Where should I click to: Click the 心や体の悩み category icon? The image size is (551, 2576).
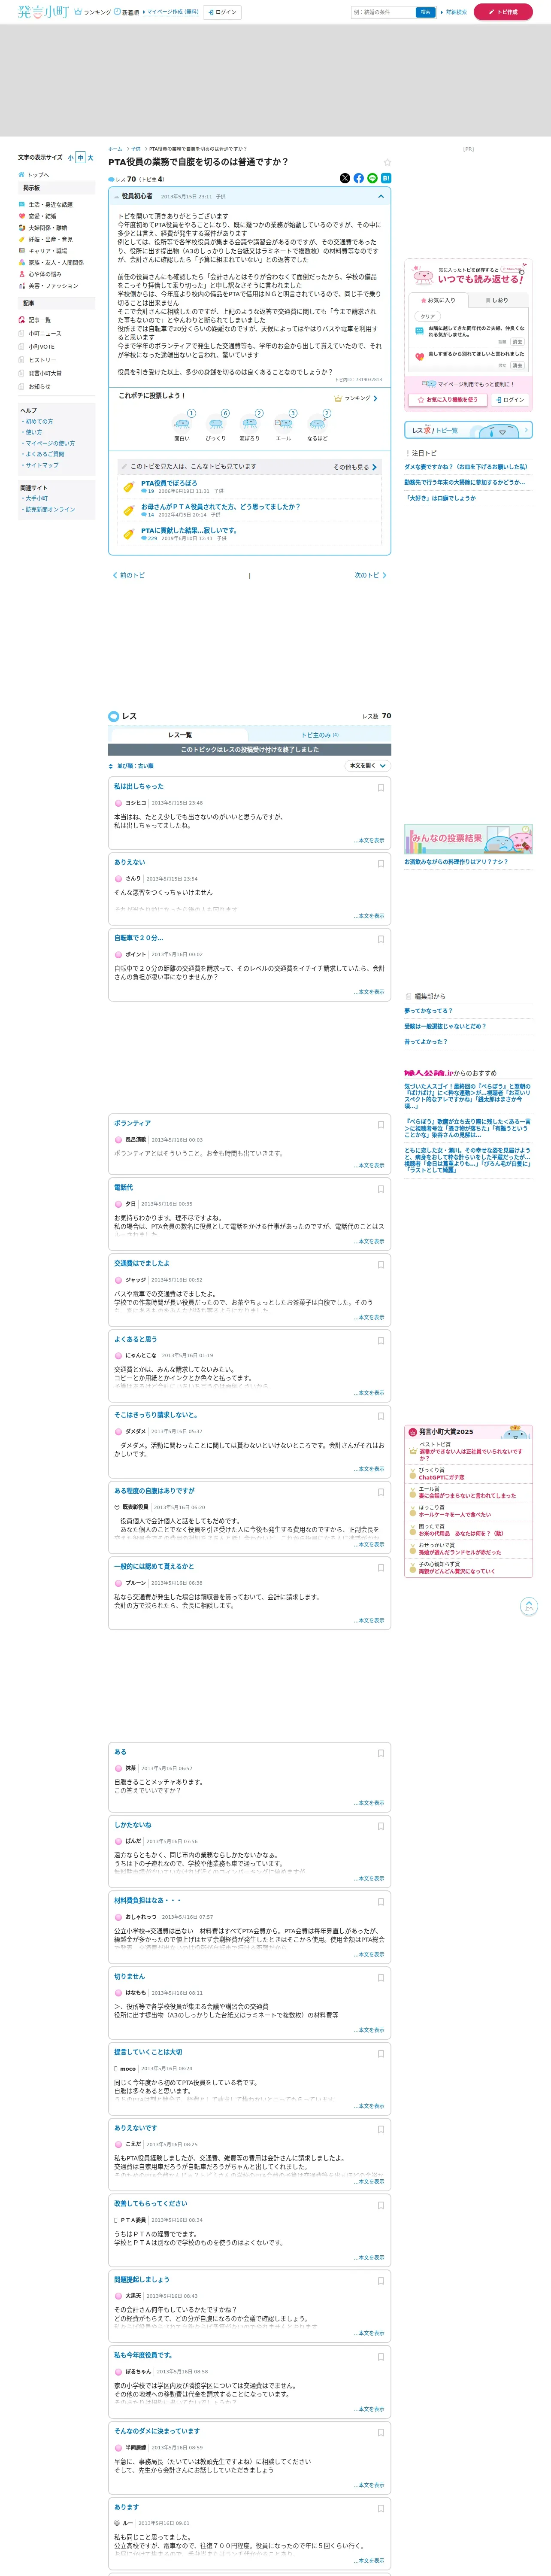[22, 274]
